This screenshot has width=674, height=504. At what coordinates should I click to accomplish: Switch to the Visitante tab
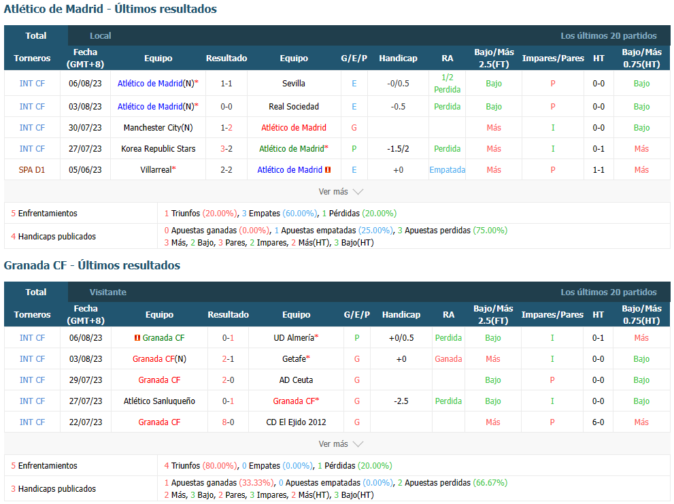108,292
